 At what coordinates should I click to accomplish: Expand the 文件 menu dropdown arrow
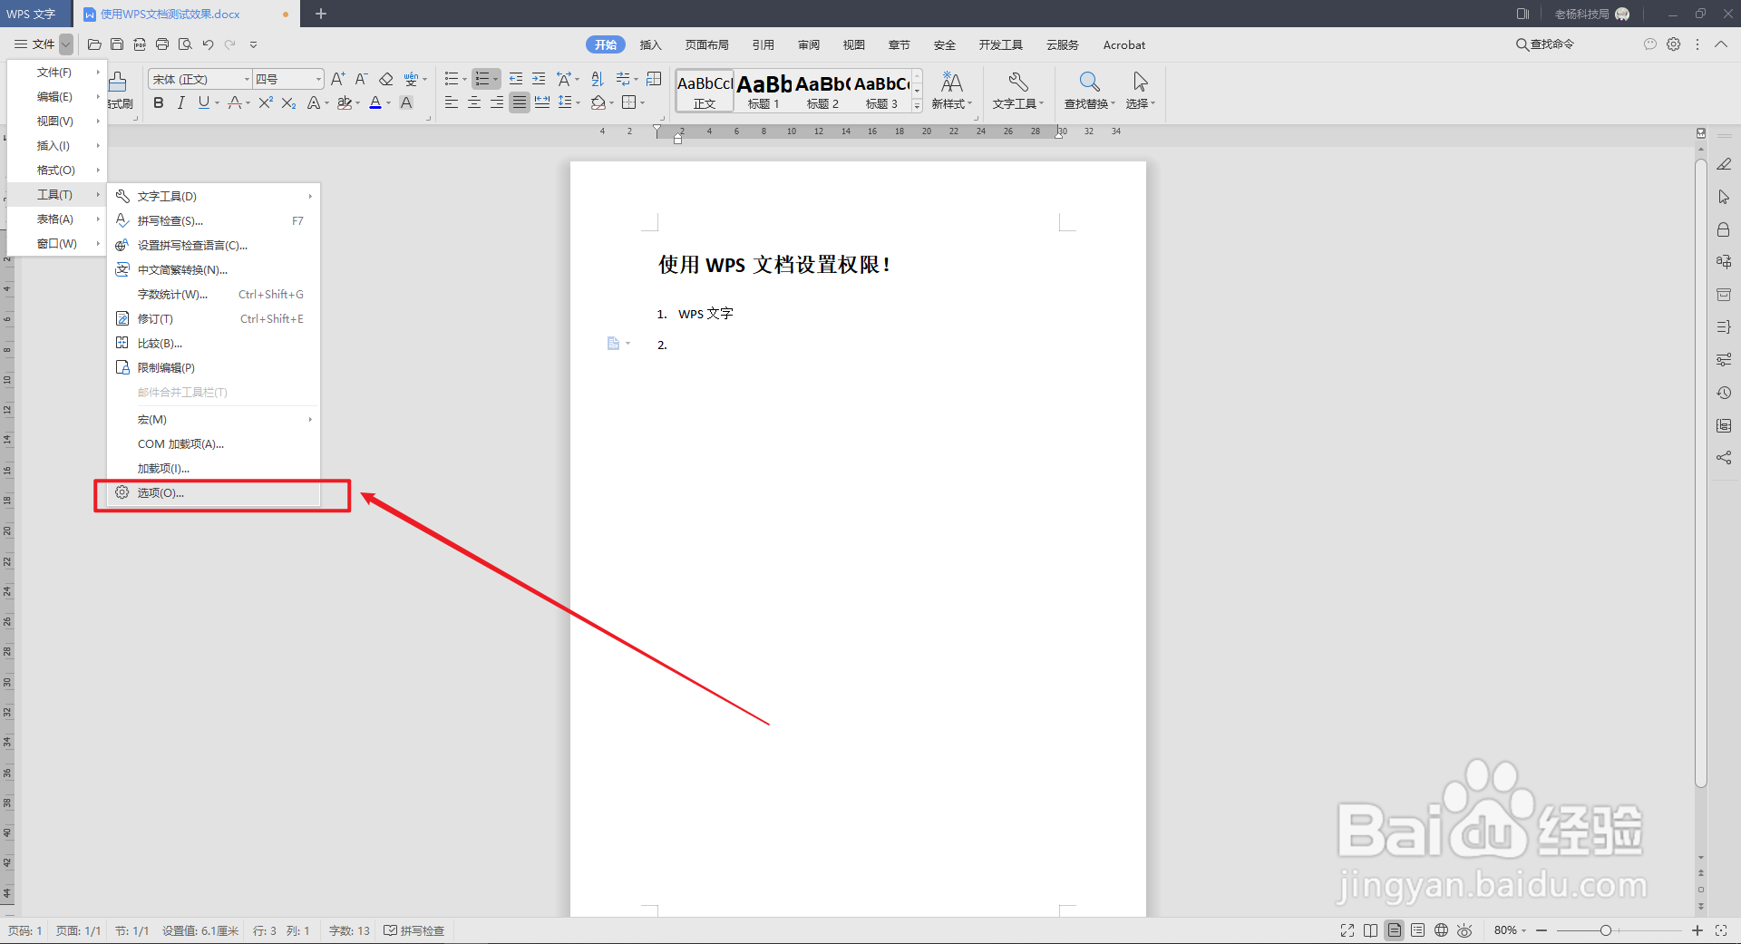point(66,44)
